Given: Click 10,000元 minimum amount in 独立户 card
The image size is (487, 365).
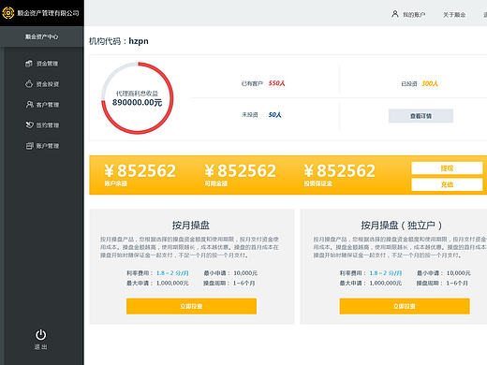Looking at the screenshot, I should click(458, 273).
